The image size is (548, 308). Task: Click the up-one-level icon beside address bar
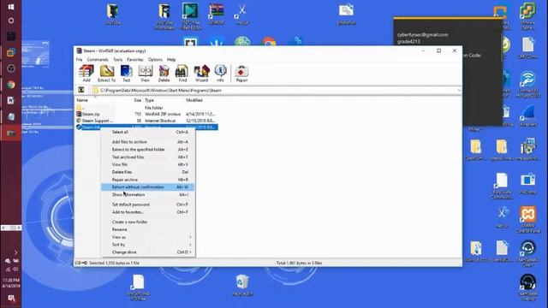pyautogui.click(x=81, y=90)
